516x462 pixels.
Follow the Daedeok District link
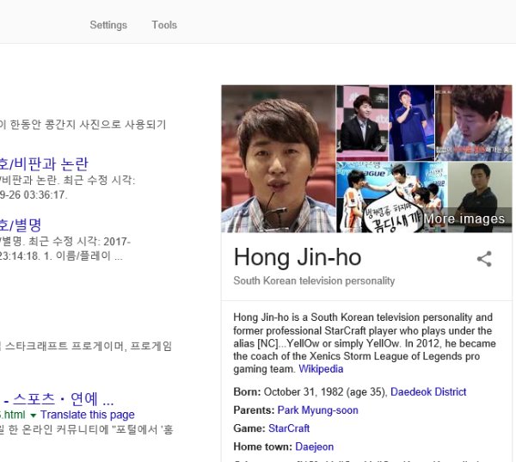point(428,391)
